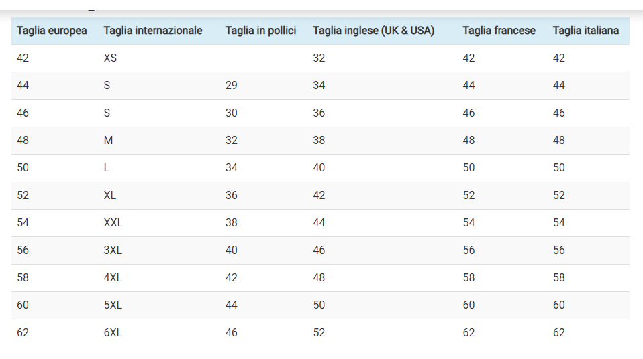Select the M international size cell
This screenshot has height=359, width=643.
pyautogui.click(x=108, y=140)
